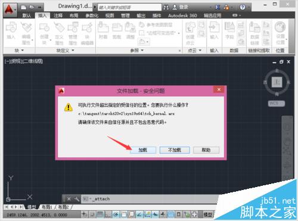Go to the 参数化 ribbon tab
The image size is (298, 221).
pos(92,15)
